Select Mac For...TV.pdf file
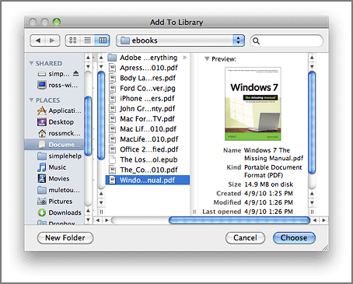Screen dimensions: 353x284 148,119
